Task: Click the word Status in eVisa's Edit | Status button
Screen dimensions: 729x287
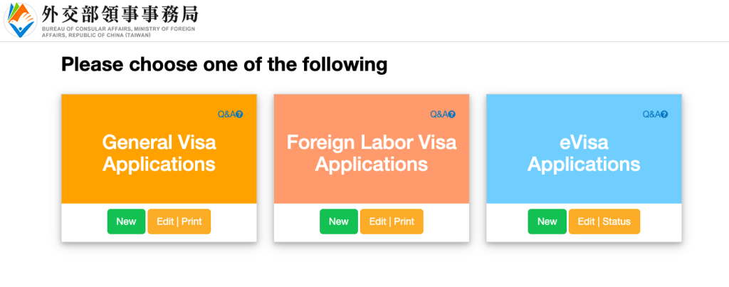Action: pyautogui.click(x=617, y=221)
